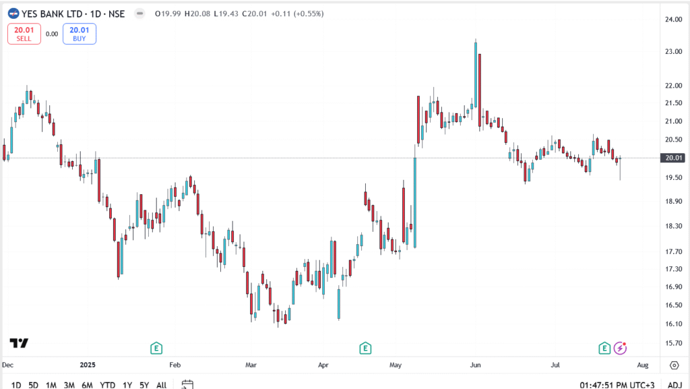Show the All time range

(x=161, y=385)
